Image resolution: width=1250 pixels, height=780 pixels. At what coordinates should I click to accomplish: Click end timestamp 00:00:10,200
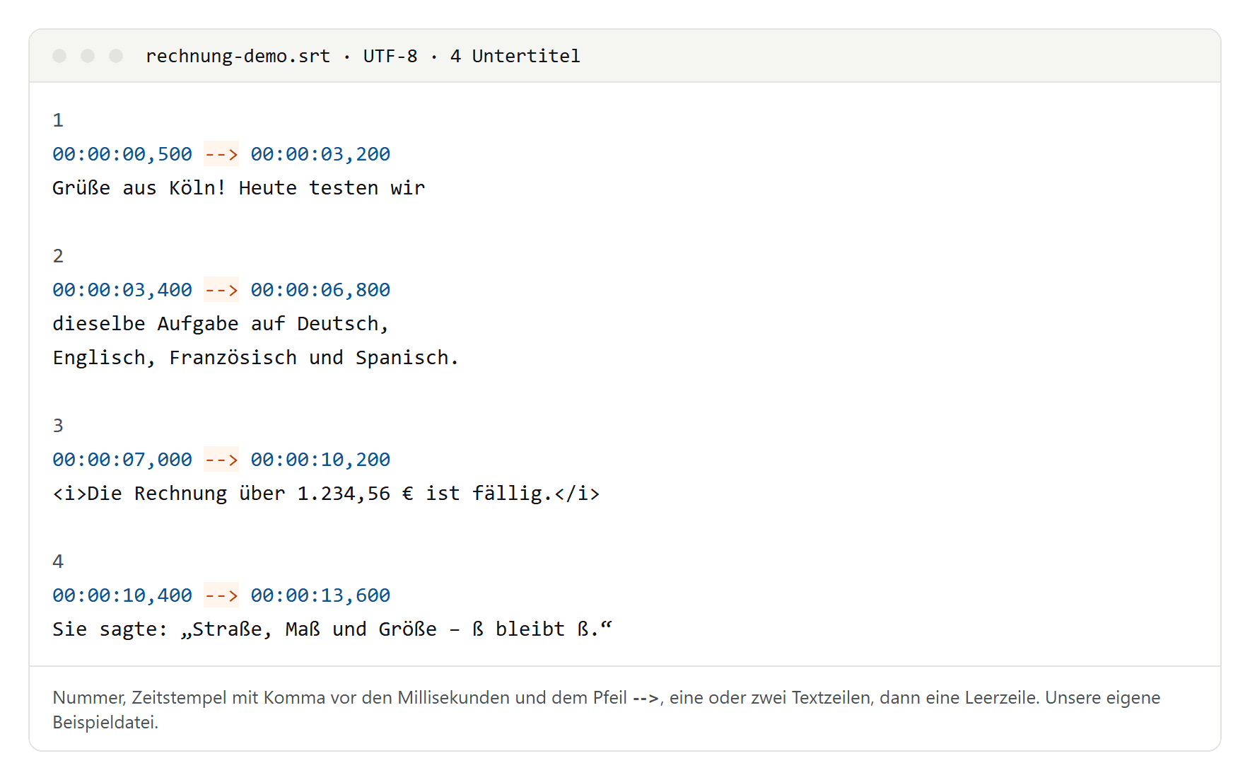click(320, 460)
